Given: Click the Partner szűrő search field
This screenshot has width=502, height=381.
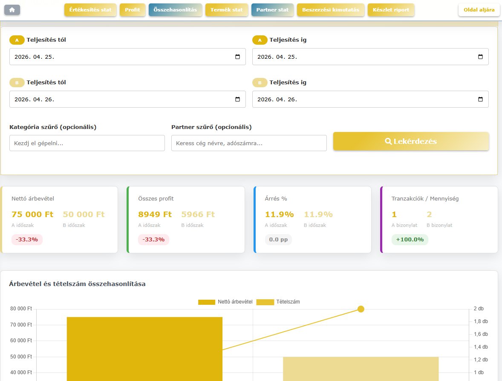Looking at the screenshot, I should point(249,143).
